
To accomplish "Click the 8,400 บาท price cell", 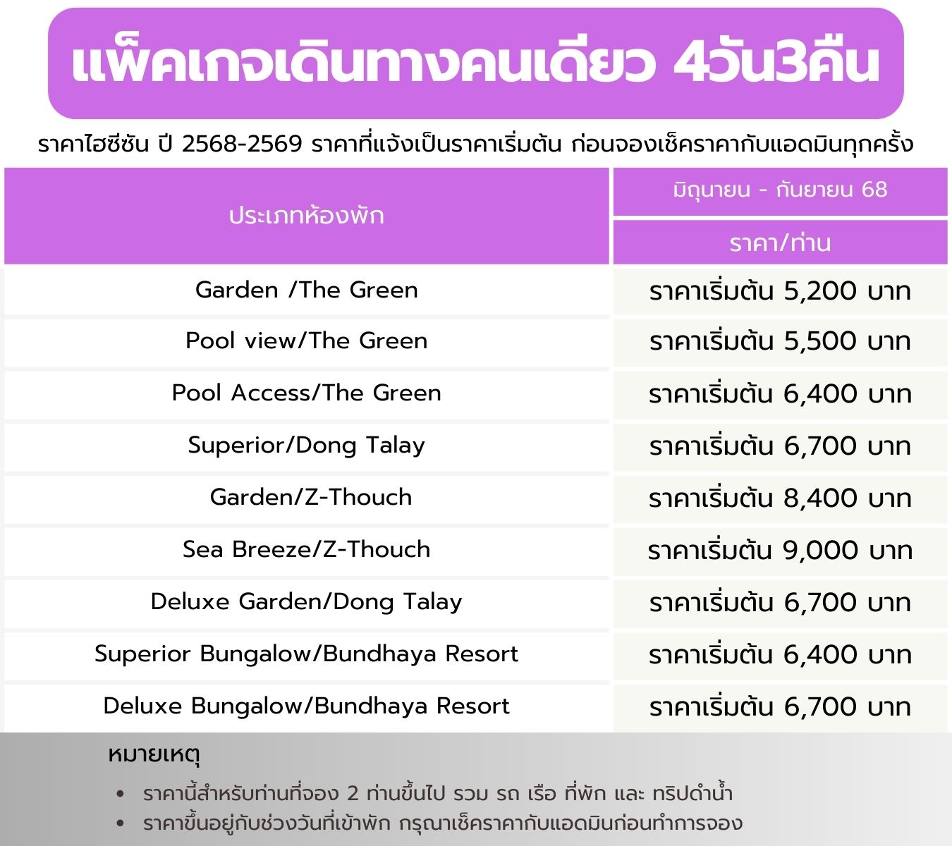I will [x=780, y=498].
